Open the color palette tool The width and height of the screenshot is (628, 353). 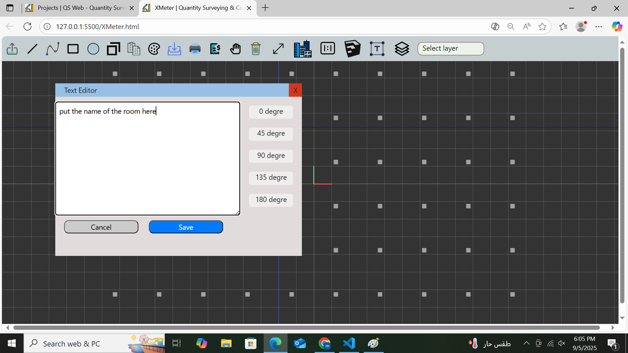[154, 49]
